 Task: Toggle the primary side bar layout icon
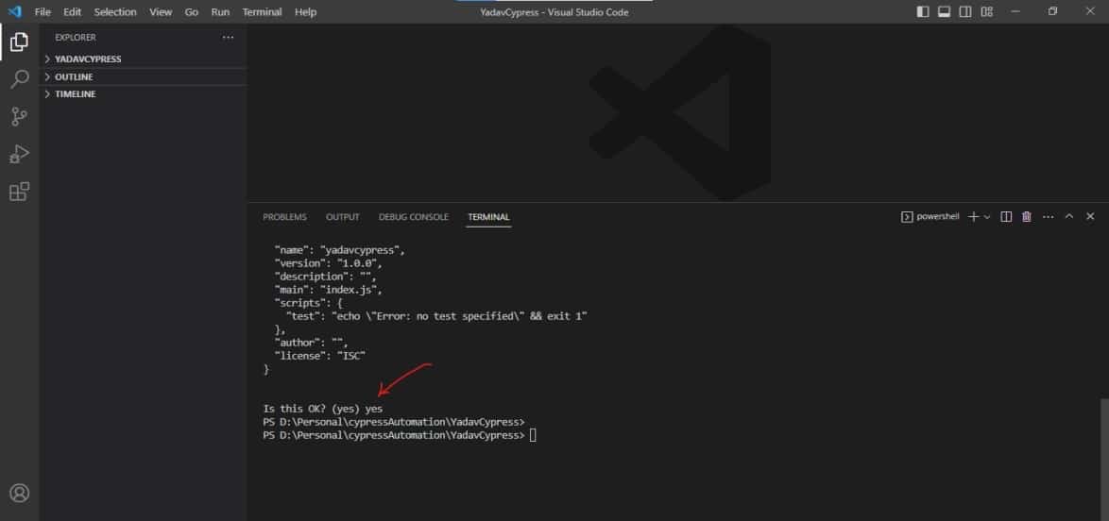(x=922, y=12)
